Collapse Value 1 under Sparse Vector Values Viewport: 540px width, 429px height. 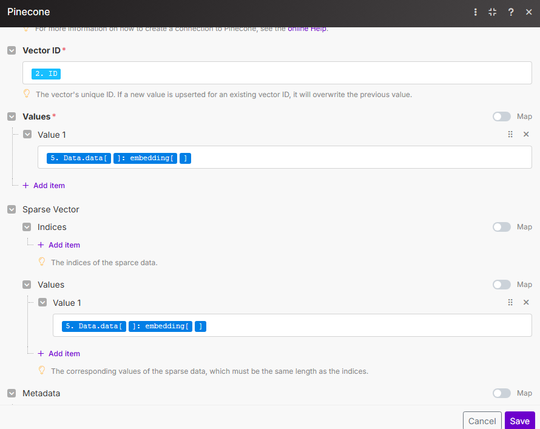click(x=42, y=302)
